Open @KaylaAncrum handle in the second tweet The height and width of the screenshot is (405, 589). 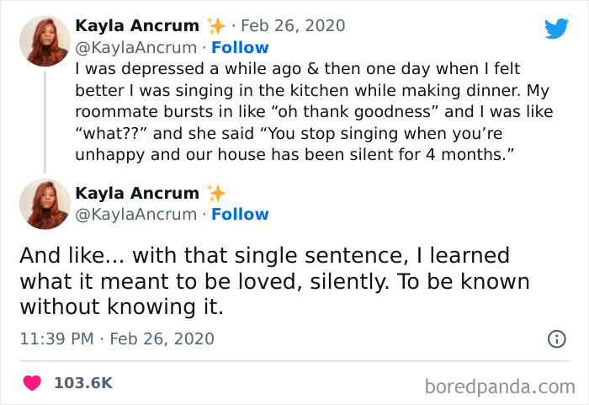tap(136, 214)
